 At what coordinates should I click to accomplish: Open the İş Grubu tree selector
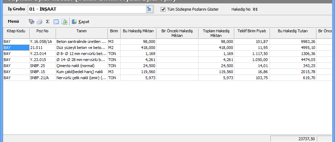pyautogui.click(x=149, y=9)
